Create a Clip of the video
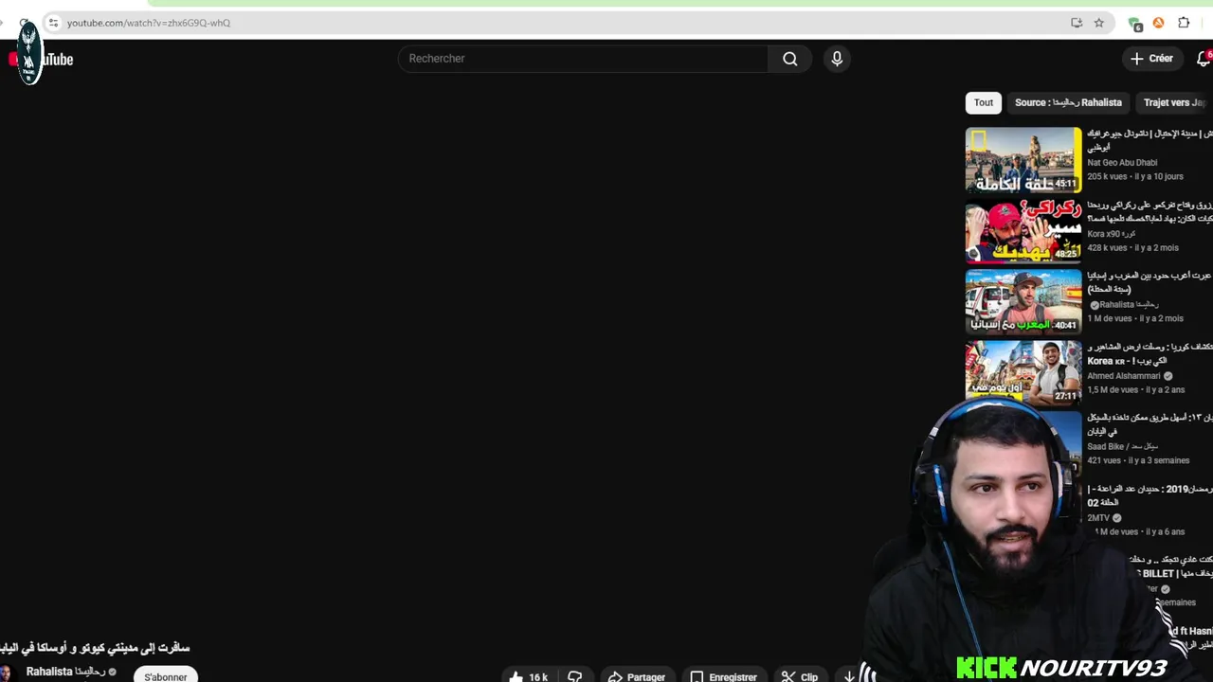1213x682 pixels. pyautogui.click(x=800, y=676)
